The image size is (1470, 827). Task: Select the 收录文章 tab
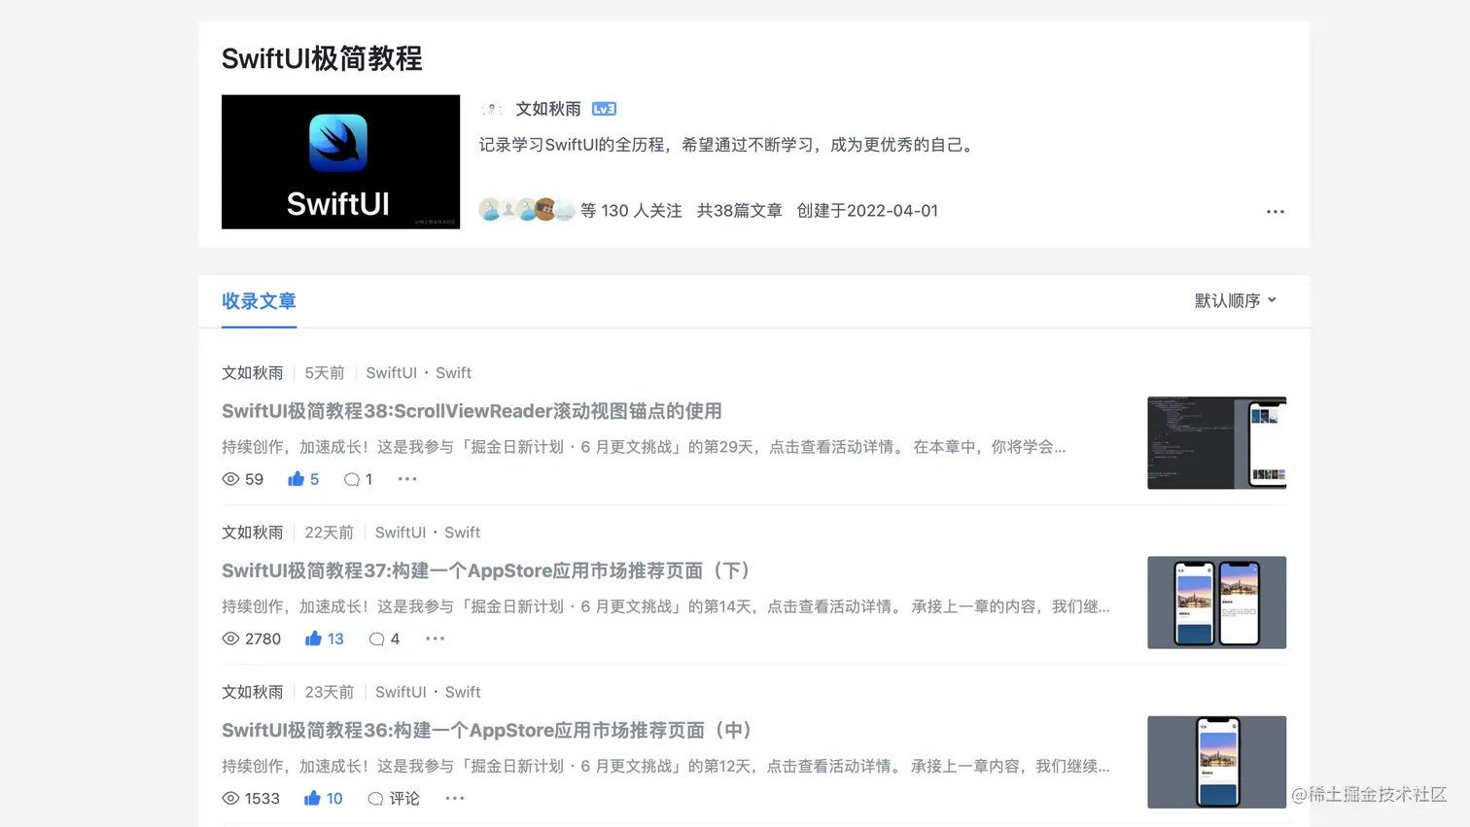tap(259, 301)
